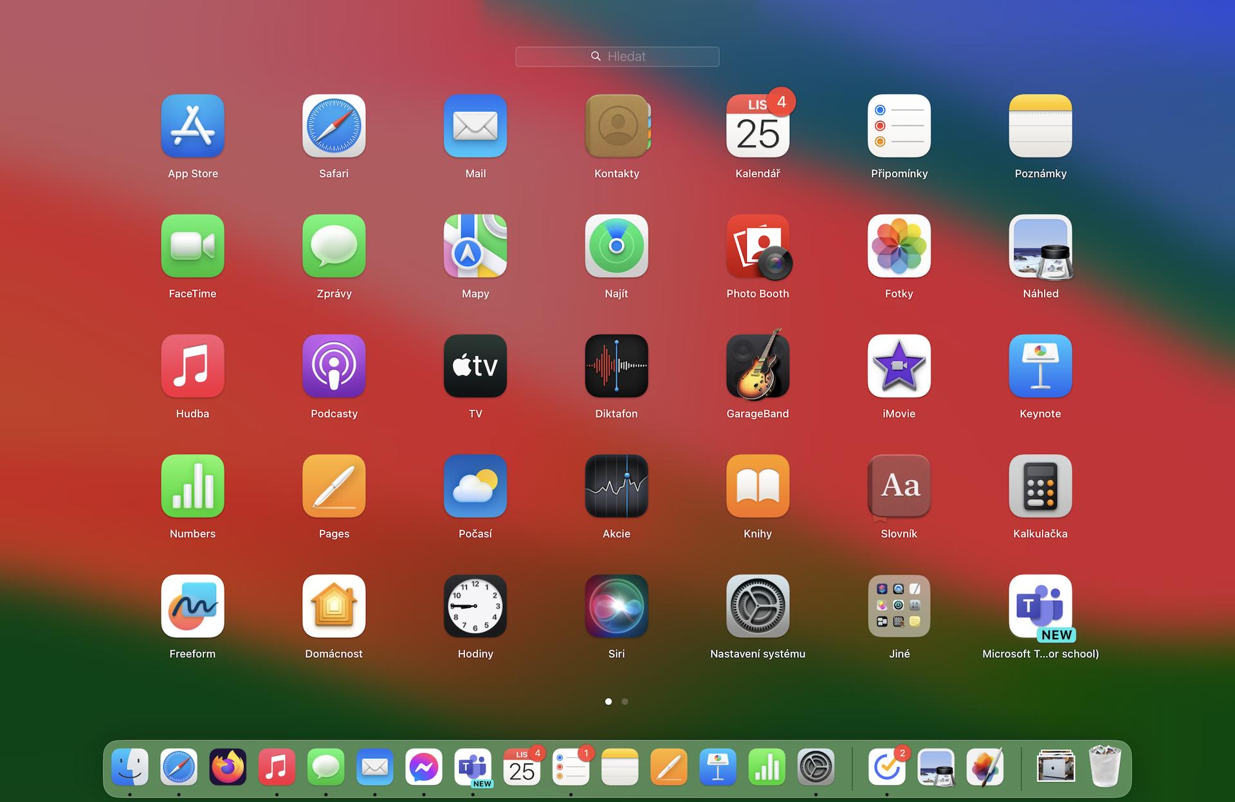Start FaceTime from Launchpad
Viewport: 1235px width, 802px height.
(x=192, y=246)
